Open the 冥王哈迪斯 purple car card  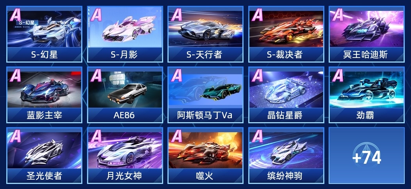point(367,34)
